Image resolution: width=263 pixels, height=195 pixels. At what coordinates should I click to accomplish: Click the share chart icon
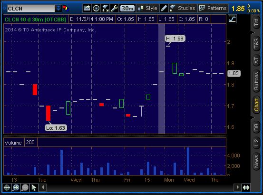[x=87, y=8]
